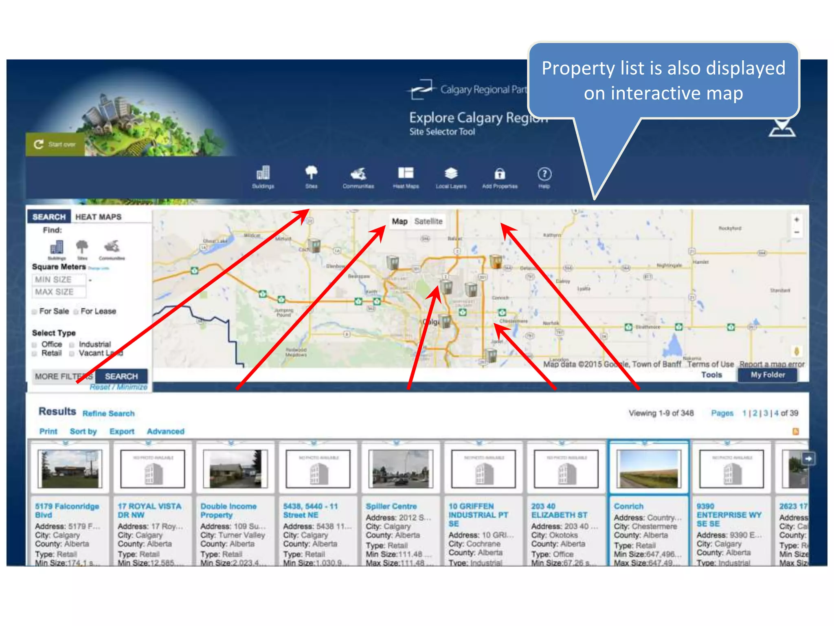Open the Local Layers toolbar icon
This screenshot has height=626, width=834.
coord(451,177)
